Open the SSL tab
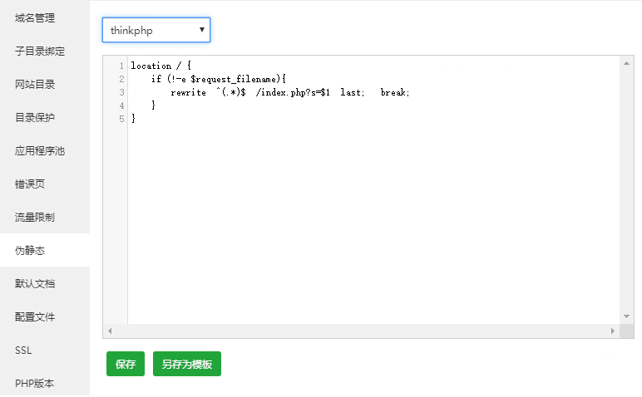The width and height of the screenshot is (642, 397). tap(23, 350)
